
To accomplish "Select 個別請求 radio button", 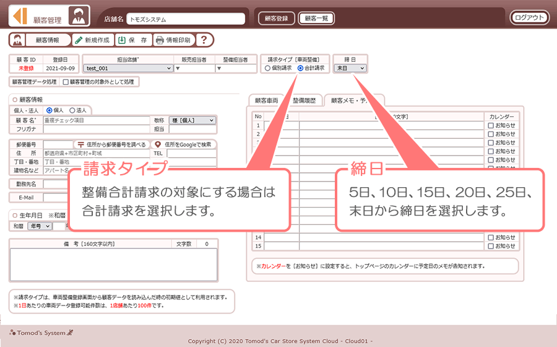I will 267,68.
